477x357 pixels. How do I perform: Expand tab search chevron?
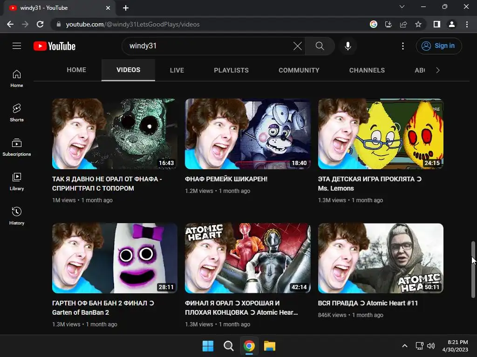coord(402,7)
